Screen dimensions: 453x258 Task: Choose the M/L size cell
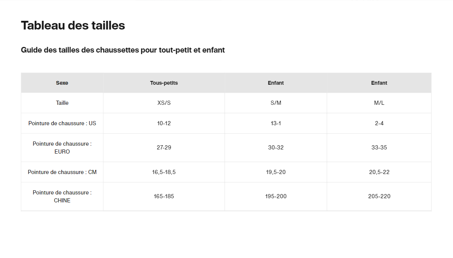(x=379, y=103)
